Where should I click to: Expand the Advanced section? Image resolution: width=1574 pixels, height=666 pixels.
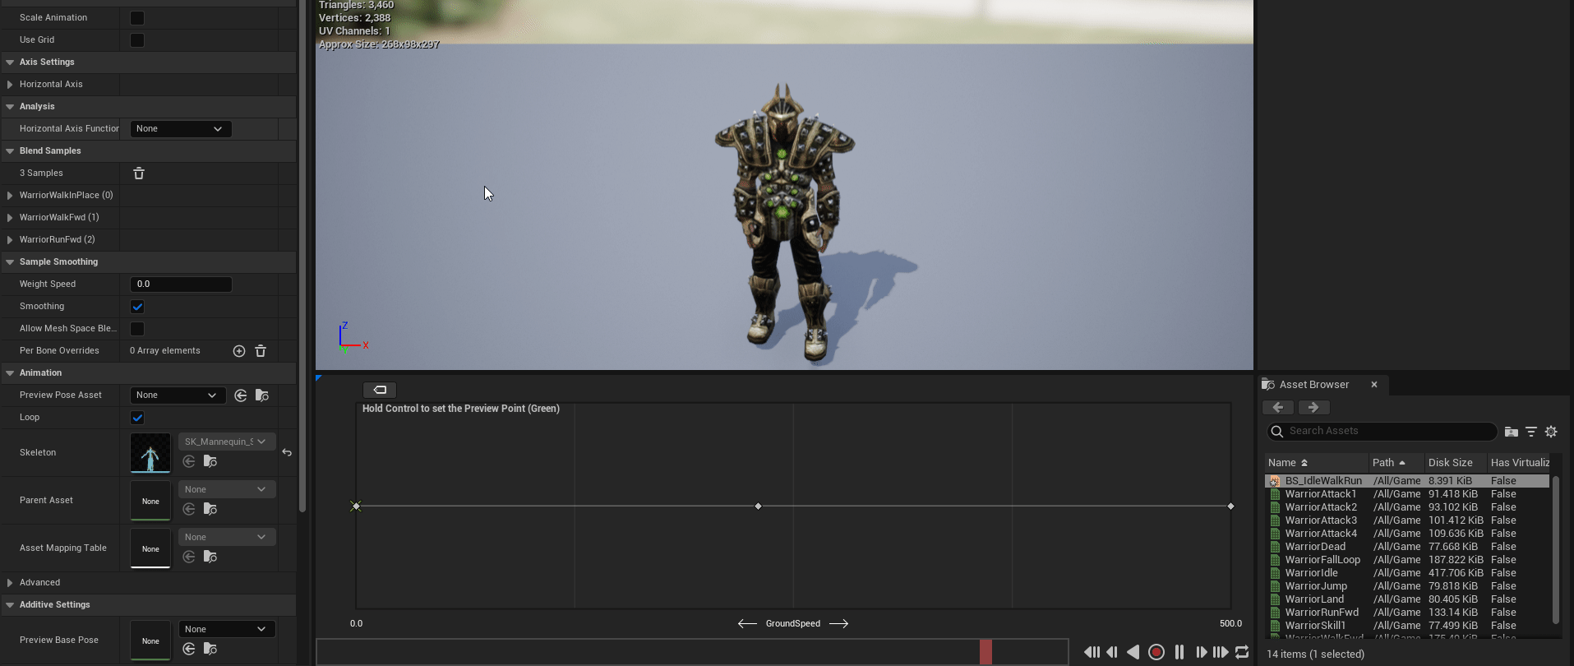[10, 583]
